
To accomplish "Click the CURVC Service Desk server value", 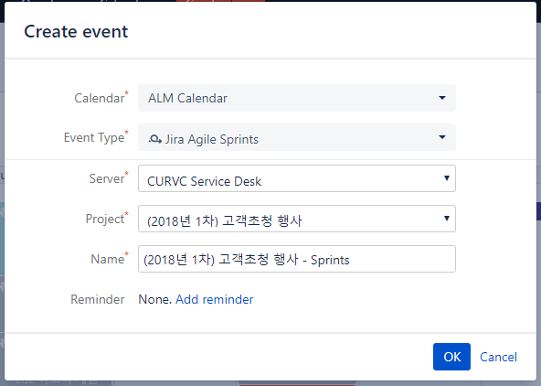I will (x=205, y=181).
